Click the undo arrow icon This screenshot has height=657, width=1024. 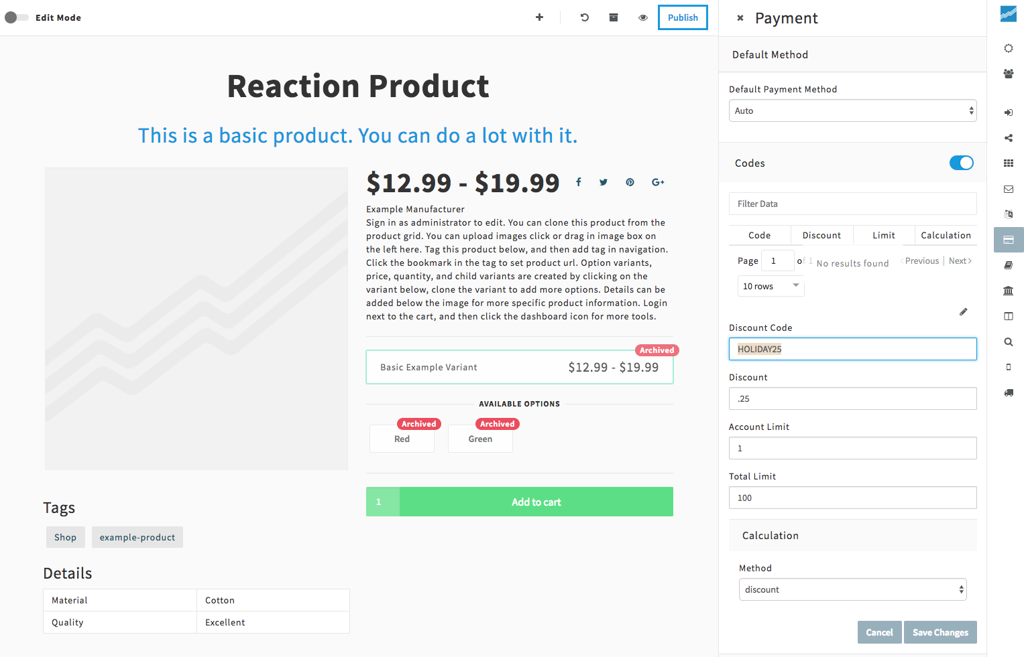coord(584,17)
